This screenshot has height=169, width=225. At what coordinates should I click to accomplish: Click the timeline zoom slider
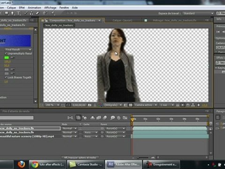click(143, 157)
